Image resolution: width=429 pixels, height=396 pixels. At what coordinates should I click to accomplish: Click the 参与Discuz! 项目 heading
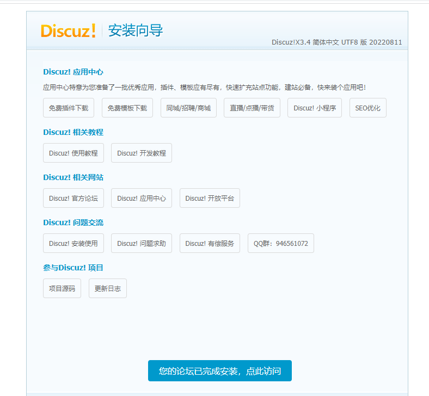pyautogui.click(x=73, y=268)
